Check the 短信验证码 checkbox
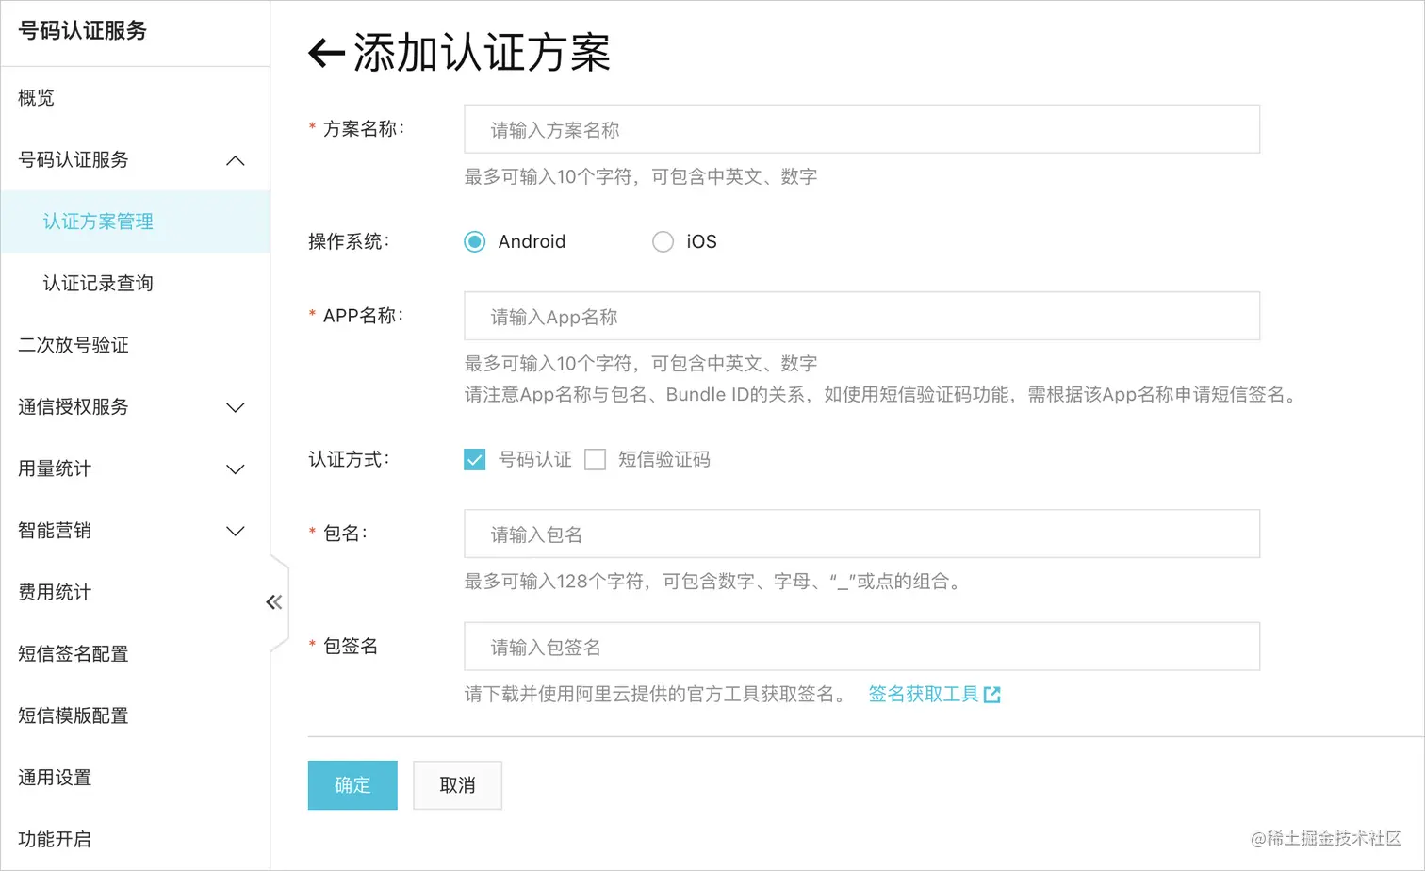 (595, 459)
